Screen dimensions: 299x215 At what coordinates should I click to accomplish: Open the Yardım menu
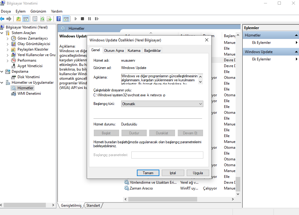(57, 11)
